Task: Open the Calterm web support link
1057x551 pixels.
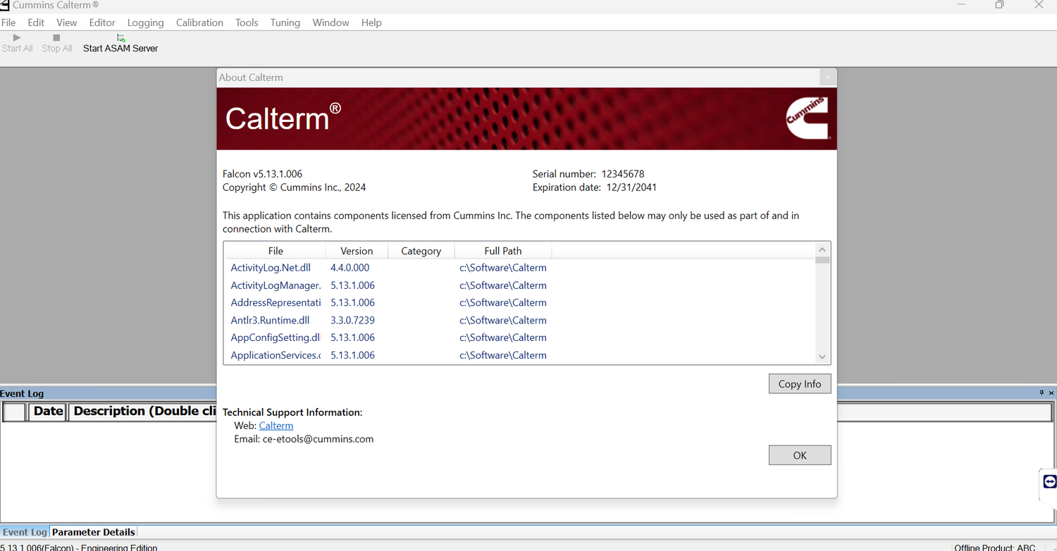Action: tap(276, 426)
